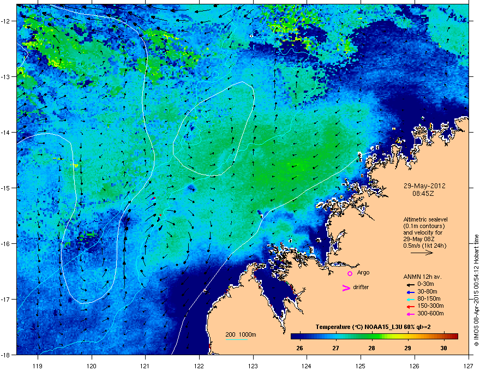Click the longitude axis label 121
The width and height of the screenshot is (480, 371).
coord(145,366)
